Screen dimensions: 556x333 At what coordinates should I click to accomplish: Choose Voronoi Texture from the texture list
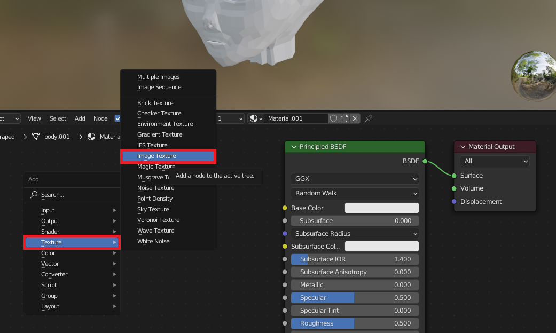click(x=158, y=220)
